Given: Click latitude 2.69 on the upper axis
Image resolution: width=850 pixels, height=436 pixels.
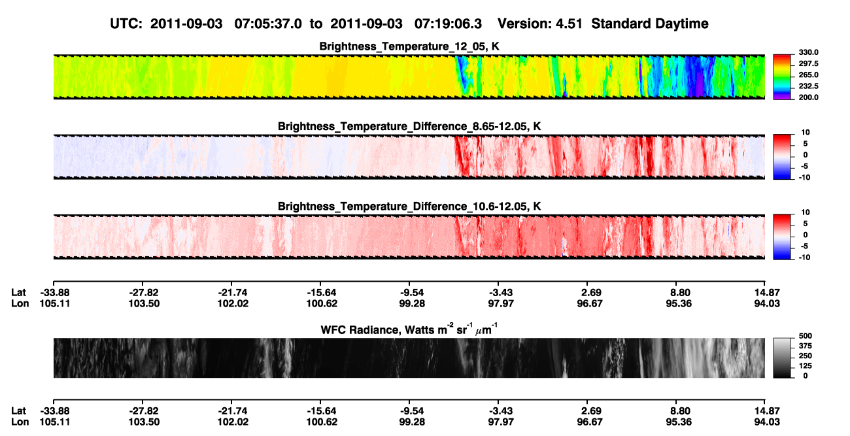Looking at the screenshot, I should tap(592, 293).
